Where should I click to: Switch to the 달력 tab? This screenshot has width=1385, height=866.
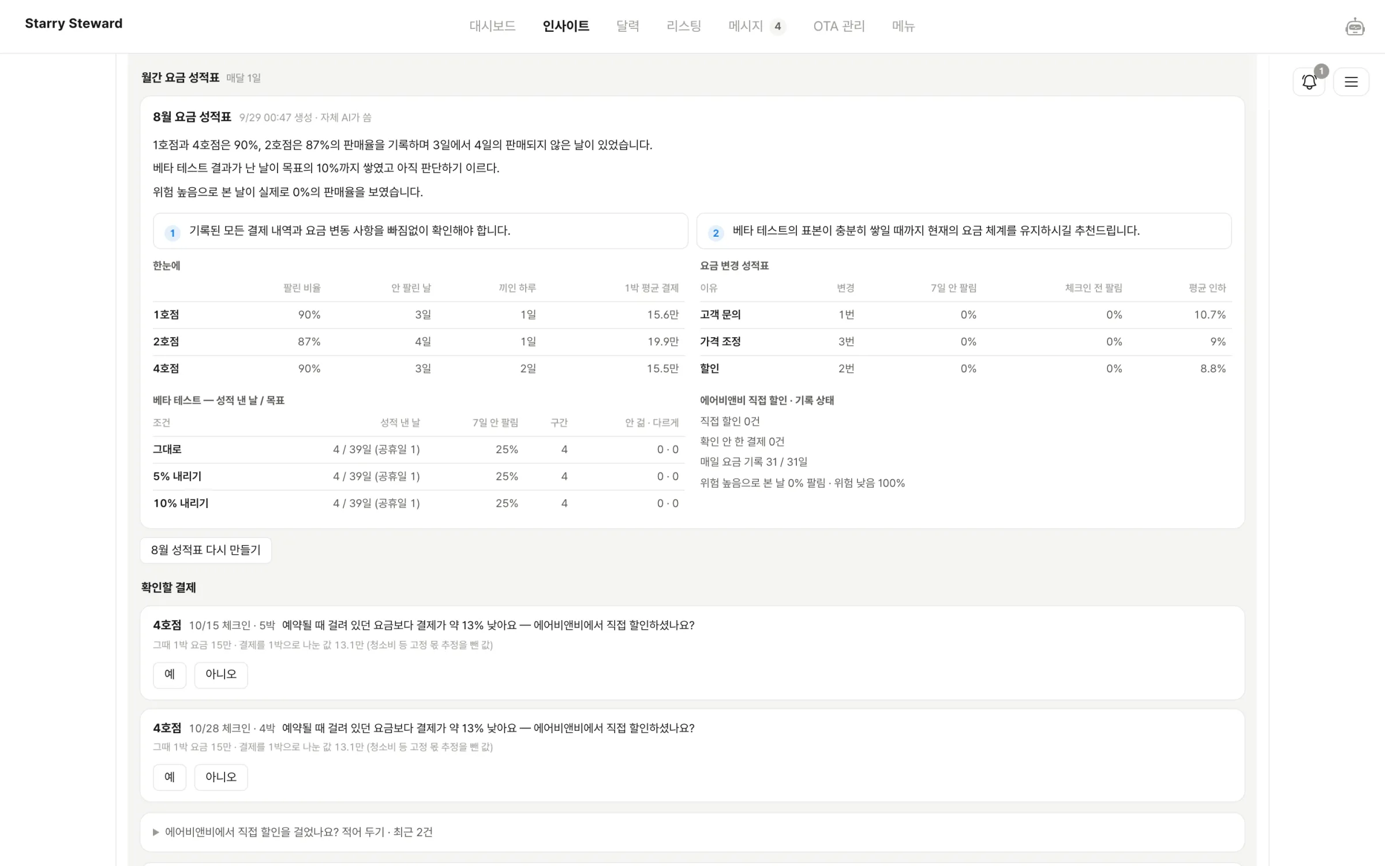pyautogui.click(x=627, y=26)
